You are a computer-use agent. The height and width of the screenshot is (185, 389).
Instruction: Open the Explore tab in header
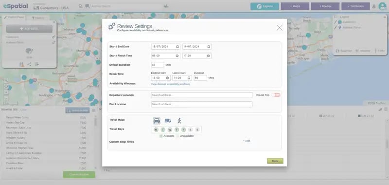point(265,6)
